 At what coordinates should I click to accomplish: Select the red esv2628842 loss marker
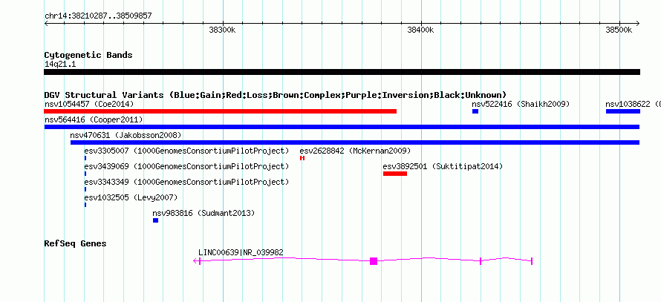coord(302,158)
